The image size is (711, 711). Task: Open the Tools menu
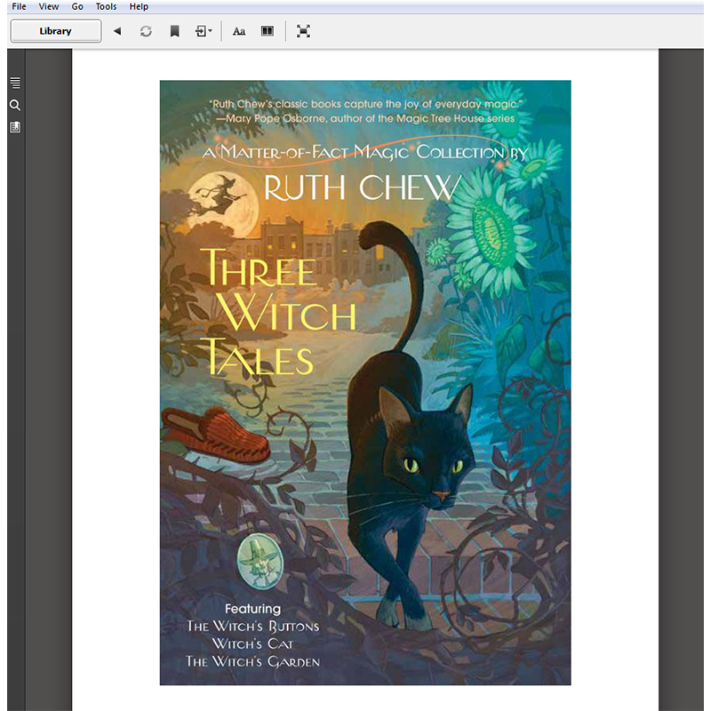(x=106, y=6)
